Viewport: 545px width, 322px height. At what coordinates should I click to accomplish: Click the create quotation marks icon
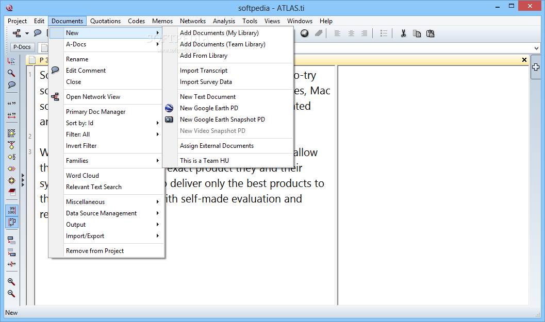pyautogui.click(x=11, y=104)
